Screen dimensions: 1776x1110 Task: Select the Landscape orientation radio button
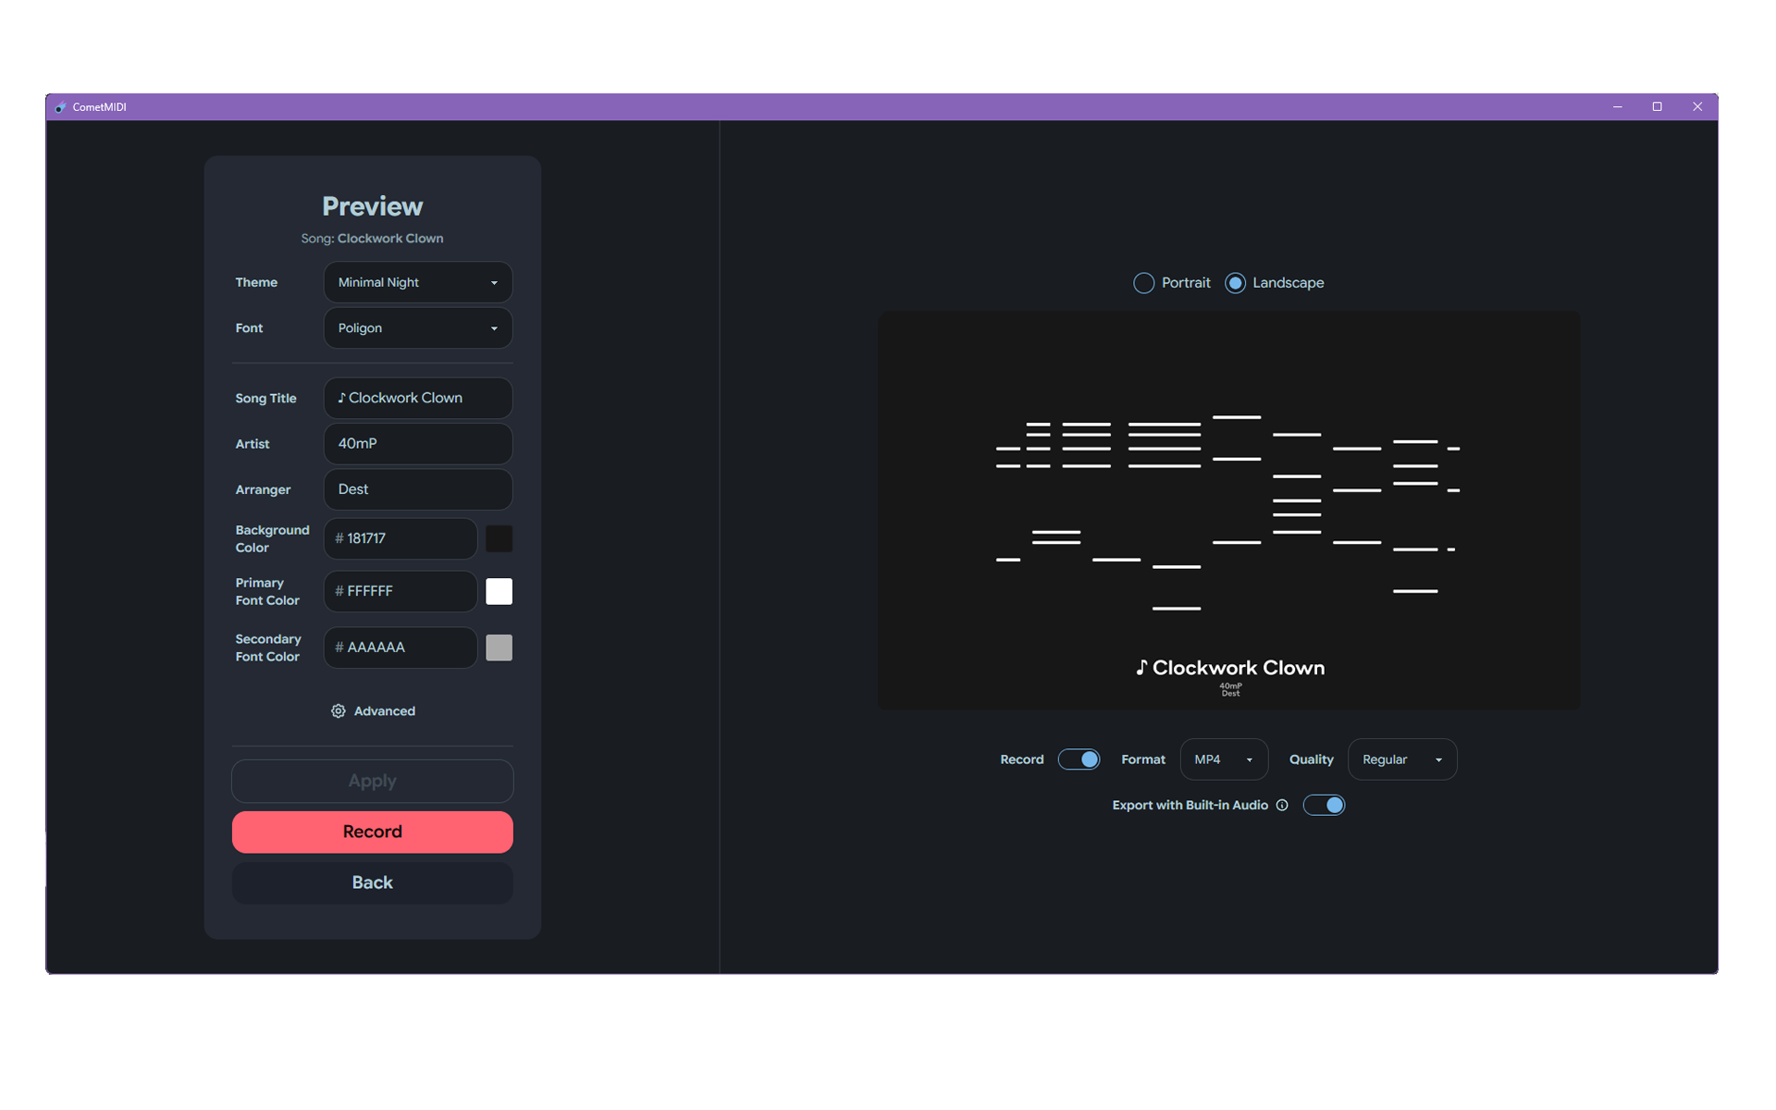[x=1235, y=283]
